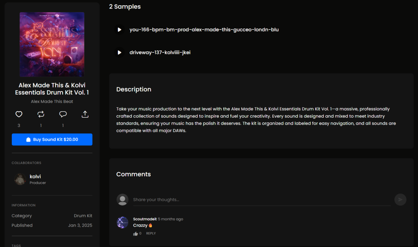Screen dimensions: 418x247
Task: Open Scoutmadeit's username link
Action: point(145,219)
